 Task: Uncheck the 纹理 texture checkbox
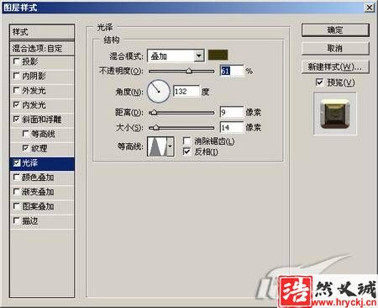click(25, 148)
